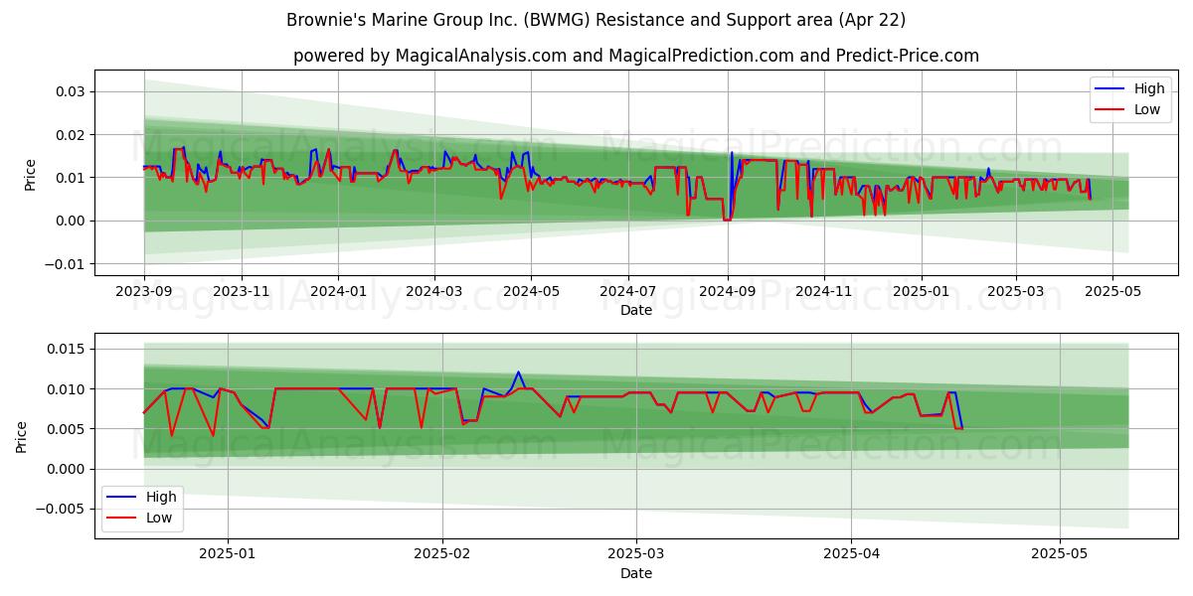Click 'Low' in the top chart legend
This screenshot has width=1193, height=596.
pos(1147,110)
